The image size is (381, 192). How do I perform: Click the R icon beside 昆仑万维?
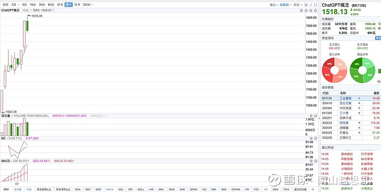click(x=359, y=103)
